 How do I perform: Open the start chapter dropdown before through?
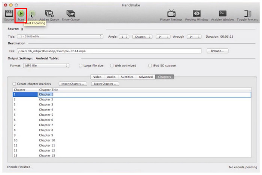coord(163,37)
